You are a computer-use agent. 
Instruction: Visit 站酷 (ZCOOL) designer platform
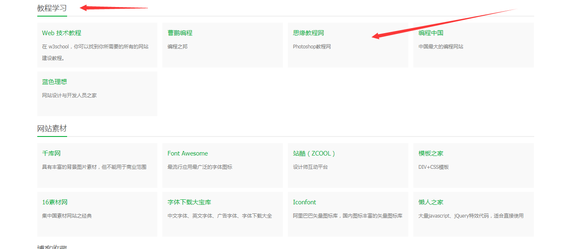tap(314, 153)
